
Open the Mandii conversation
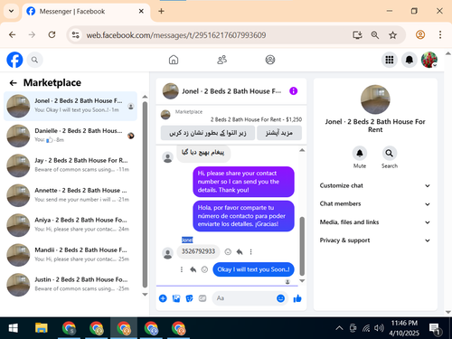pos(71,255)
